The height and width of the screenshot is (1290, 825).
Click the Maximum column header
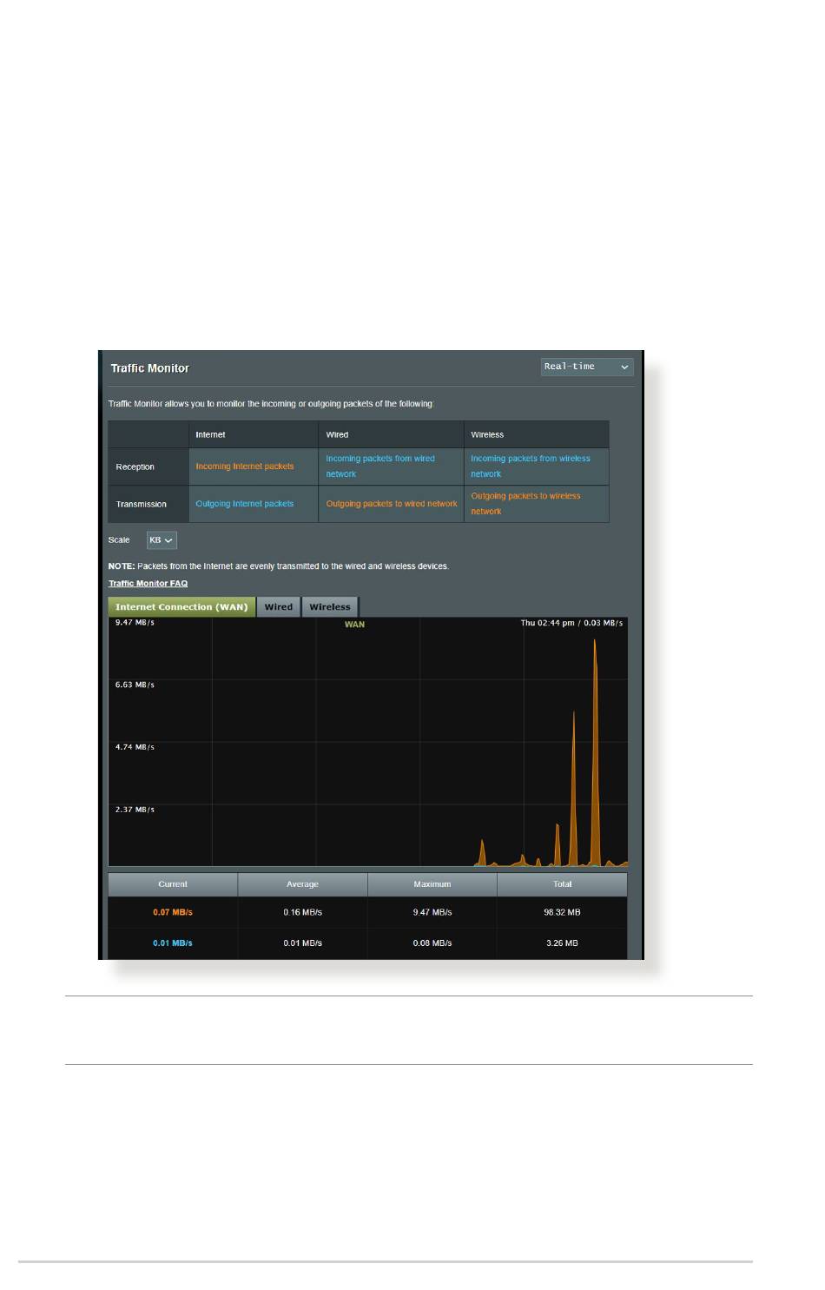(432, 884)
